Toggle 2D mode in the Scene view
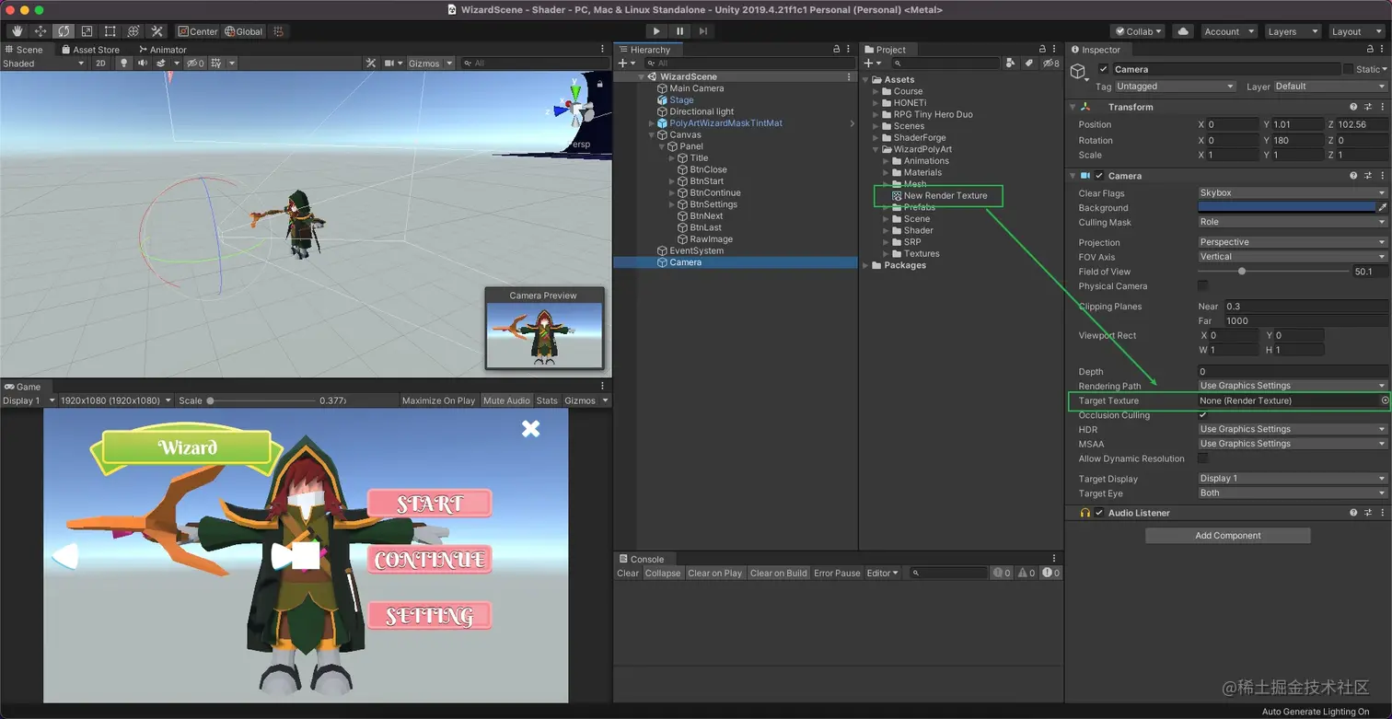Image resolution: width=1392 pixels, height=719 pixels. 100,64
